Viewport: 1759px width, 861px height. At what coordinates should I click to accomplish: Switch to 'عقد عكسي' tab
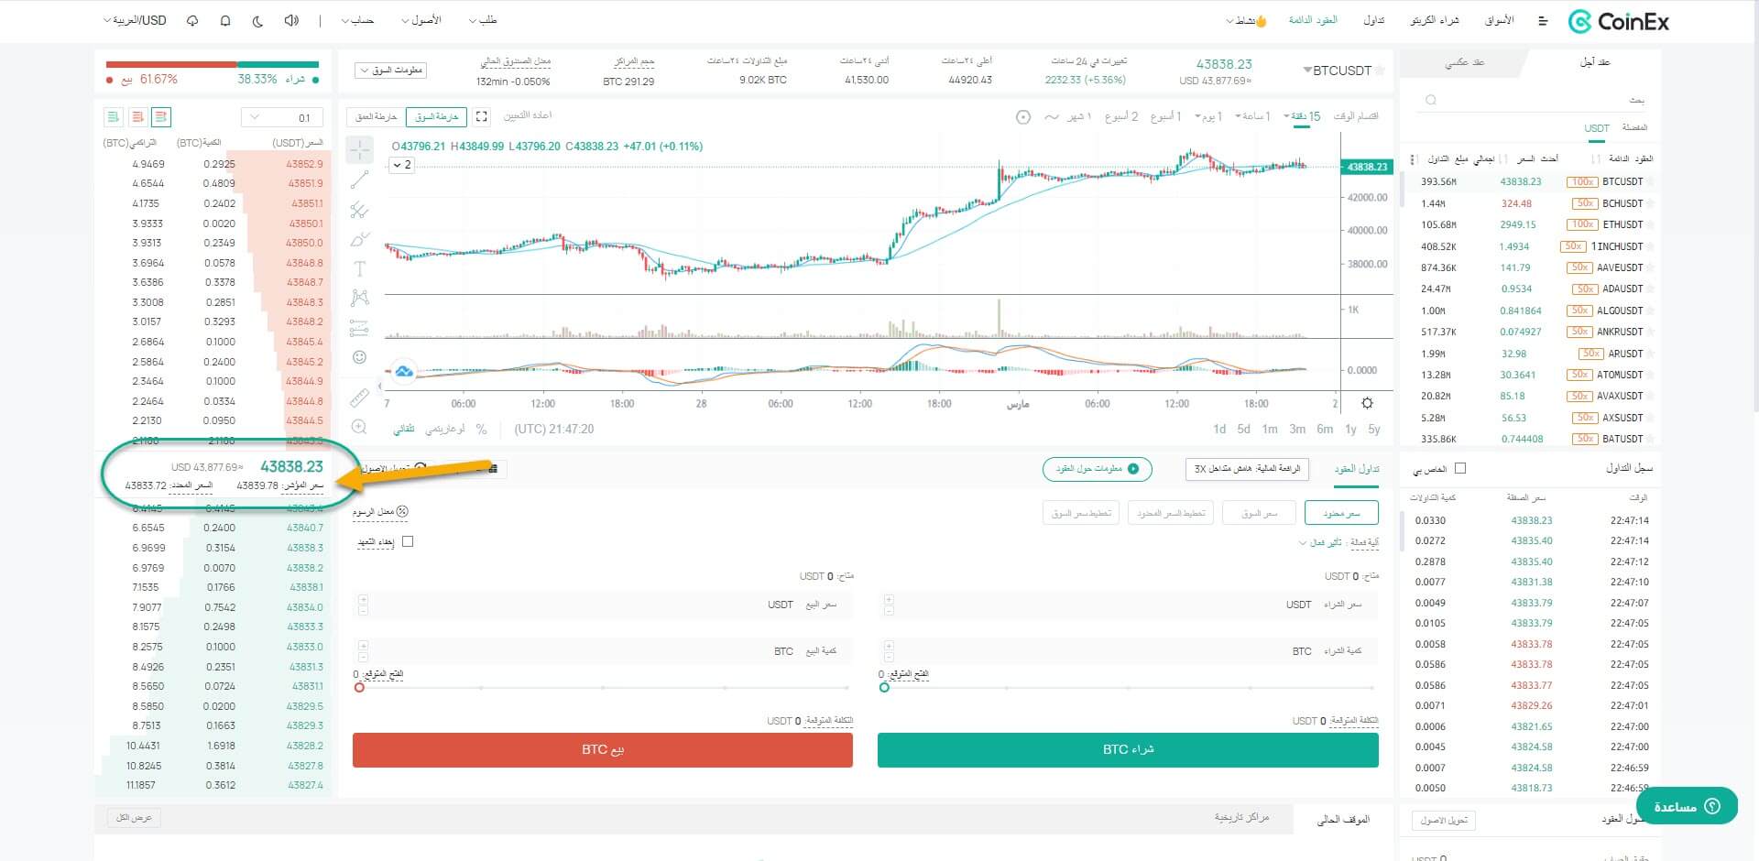pos(1464,62)
